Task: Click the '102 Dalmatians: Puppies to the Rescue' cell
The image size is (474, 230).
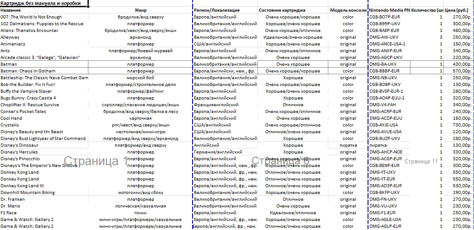Action: 44,24
